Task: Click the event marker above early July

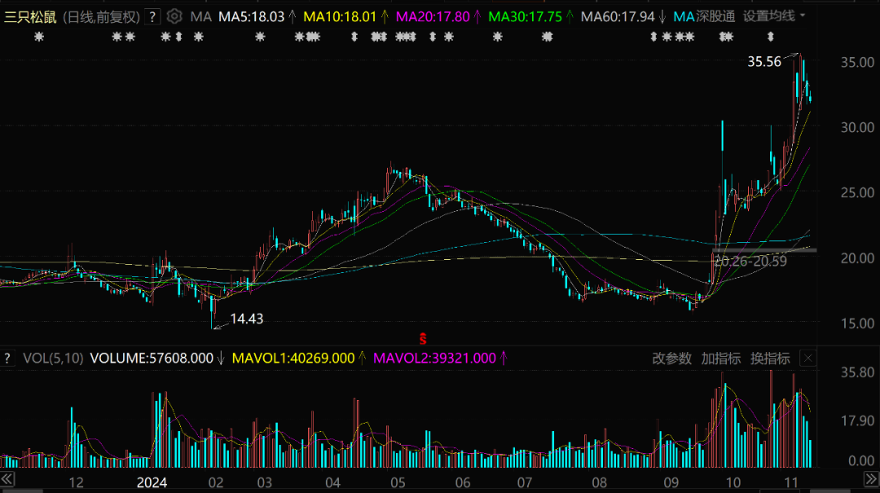Action: click(x=548, y=37)
